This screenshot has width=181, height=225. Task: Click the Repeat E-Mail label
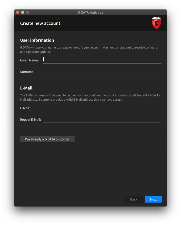point(31,120)
